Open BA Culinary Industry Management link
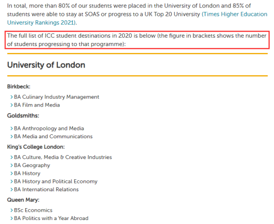 (x=56, y=97)
